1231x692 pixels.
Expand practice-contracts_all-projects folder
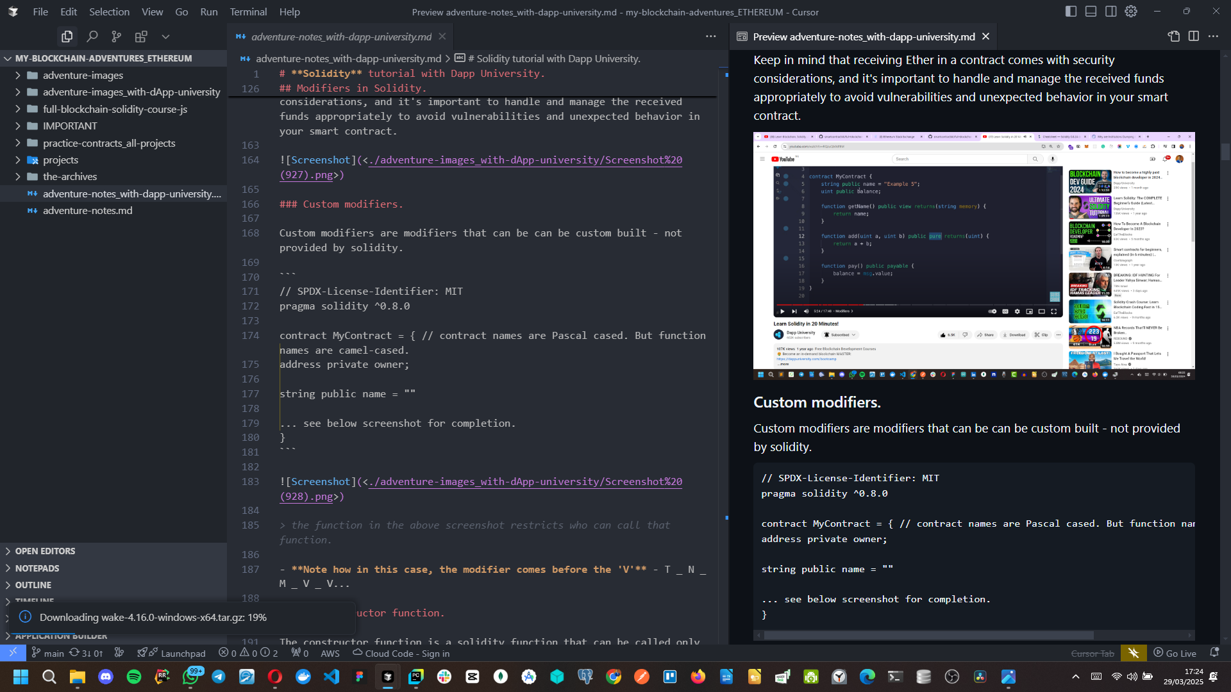coord(113,143)
